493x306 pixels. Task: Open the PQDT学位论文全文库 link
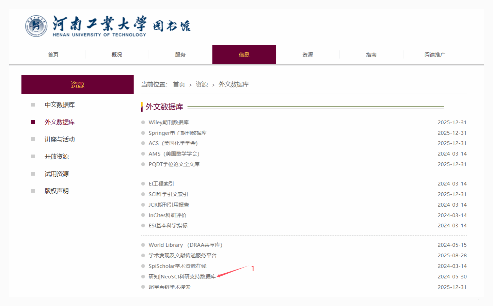pos(174,164)
